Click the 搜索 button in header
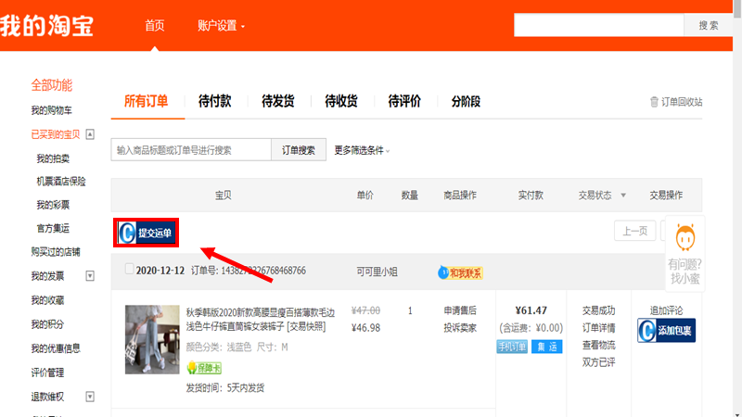 (709, 26)
